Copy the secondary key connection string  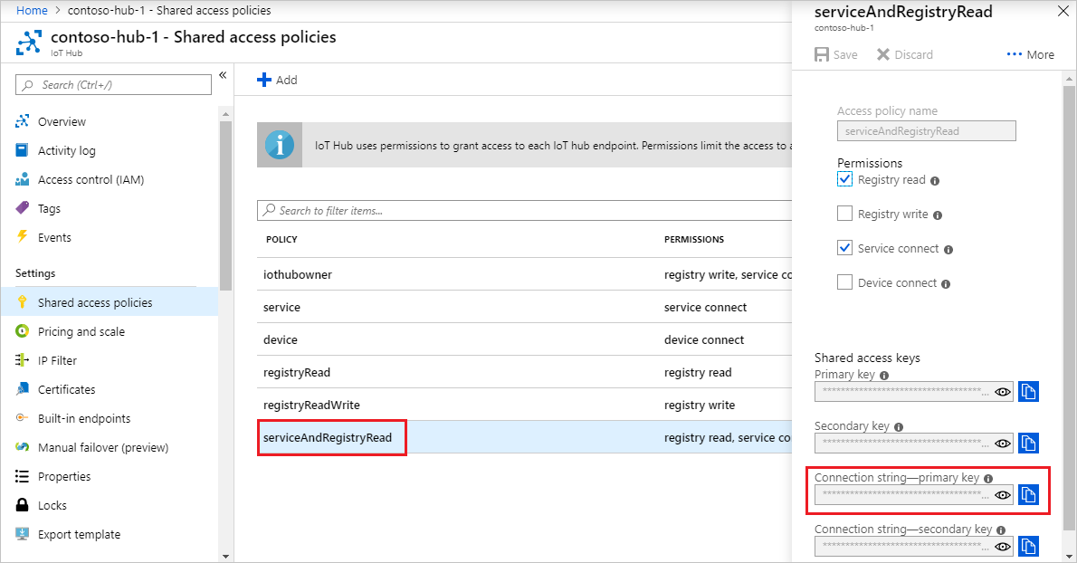pos(1028,546)
